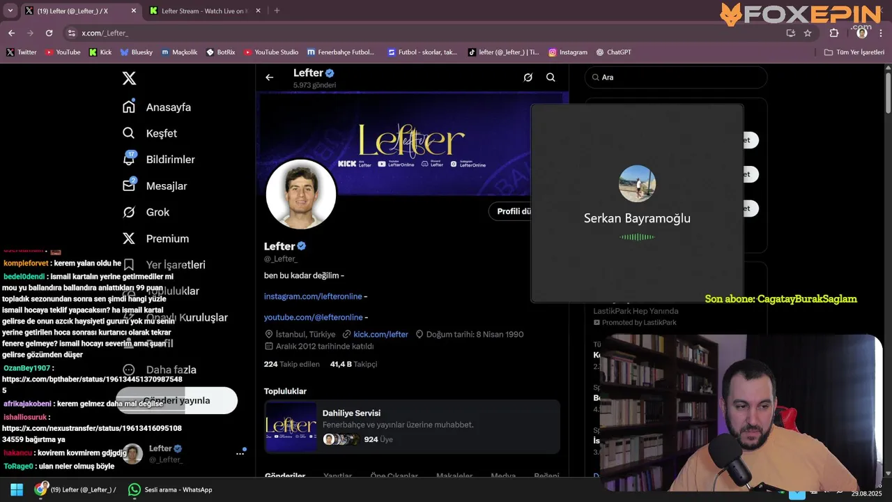Click search icon in profile header
The width and height of the screenshot is (892, 502).
[x=551, y=77]
